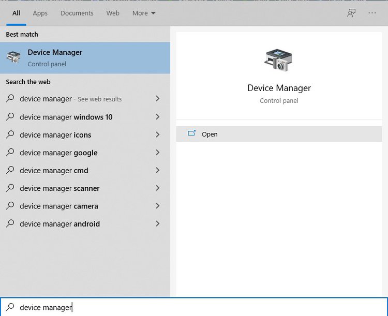The height and width of the screenshot is (316, 388).
Task: Select 'device manager camera' suggestion
Action: pyautogui.click(x=85, y=206)
